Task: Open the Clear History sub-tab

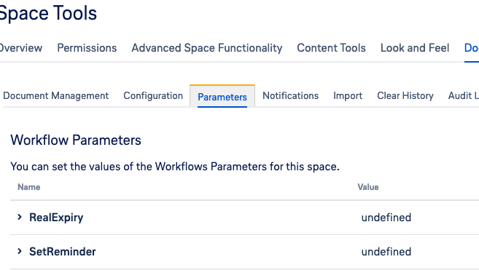Action: click(x=405, y=96)
